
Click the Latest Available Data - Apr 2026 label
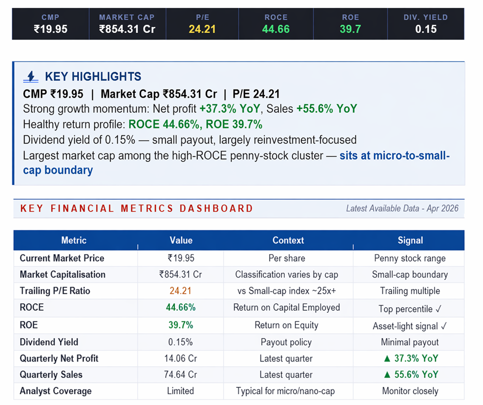pos(402,209)
